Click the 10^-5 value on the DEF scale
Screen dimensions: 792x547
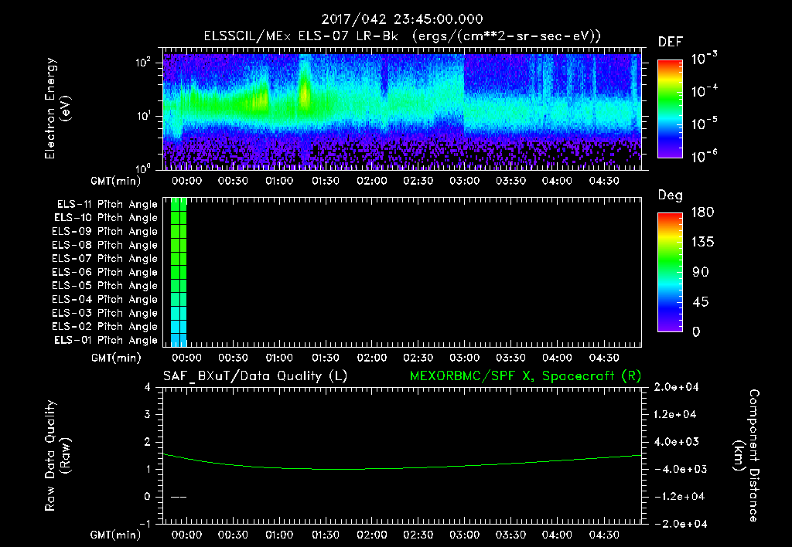(x=705, y=123)
